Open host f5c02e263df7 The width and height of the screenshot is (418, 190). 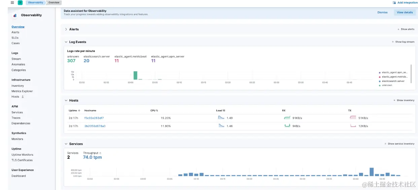[94, 118]
